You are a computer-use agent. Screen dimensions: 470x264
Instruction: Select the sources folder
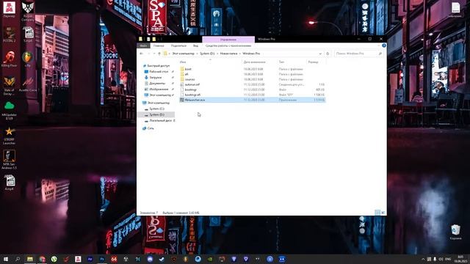point(189,79)
